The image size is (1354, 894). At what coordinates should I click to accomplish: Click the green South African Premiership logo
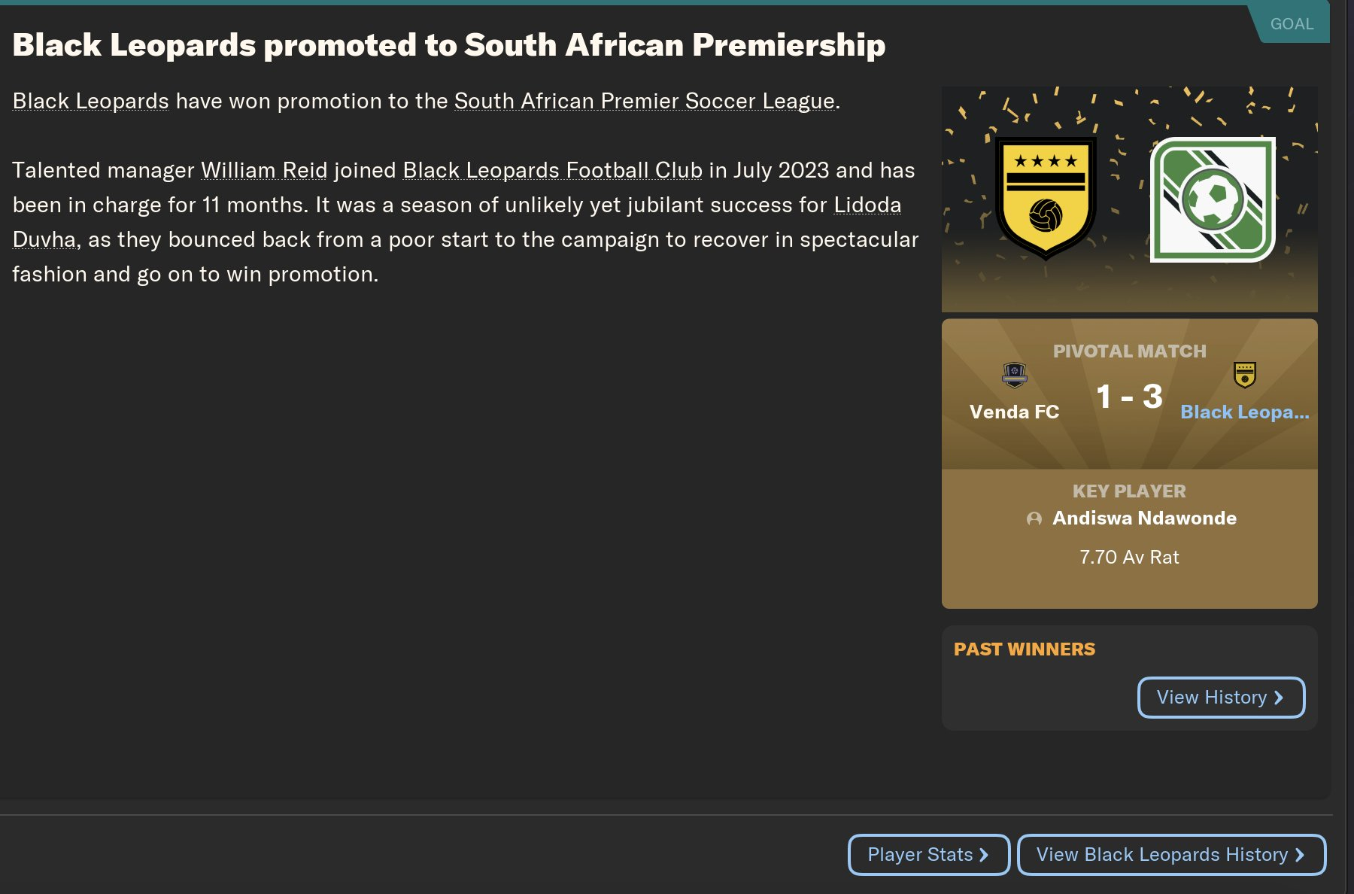coord(1212,199)
